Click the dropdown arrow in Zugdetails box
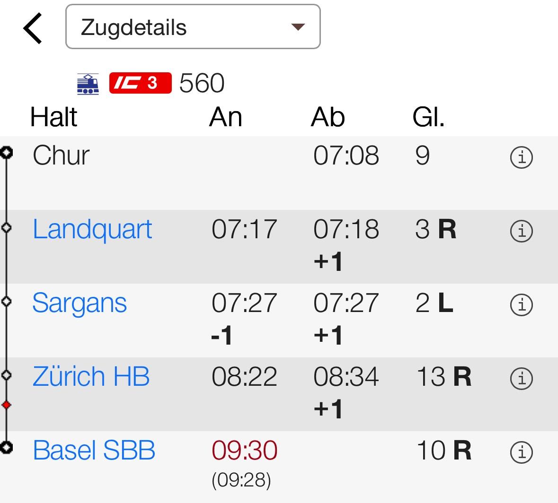558x503 pixels. pyautogui.click(x=298, y=26)
